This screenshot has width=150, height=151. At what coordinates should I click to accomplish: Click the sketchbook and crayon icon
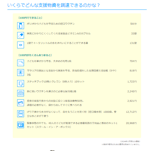20,83
